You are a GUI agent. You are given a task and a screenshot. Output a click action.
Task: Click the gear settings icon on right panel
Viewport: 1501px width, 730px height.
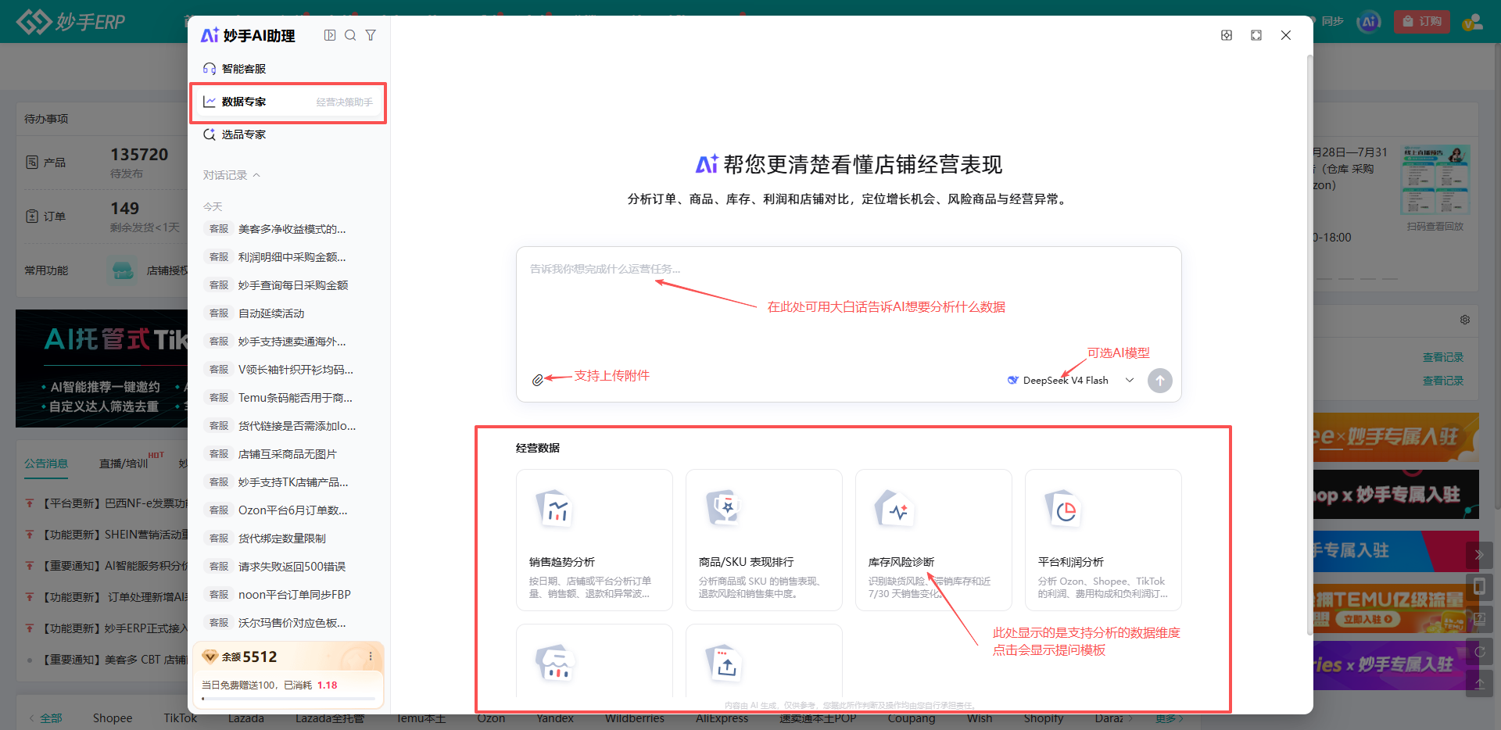pyautogui.click(x=1465, y=320)
